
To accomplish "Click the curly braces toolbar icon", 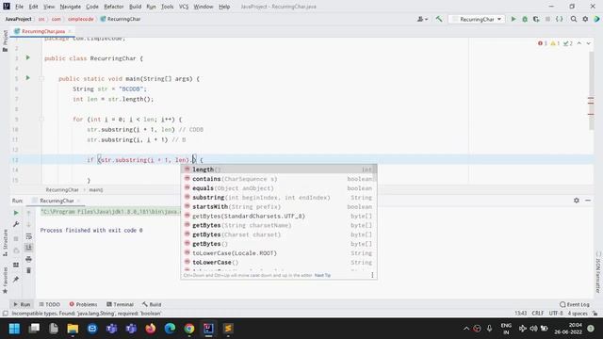I will pos(559,19).
